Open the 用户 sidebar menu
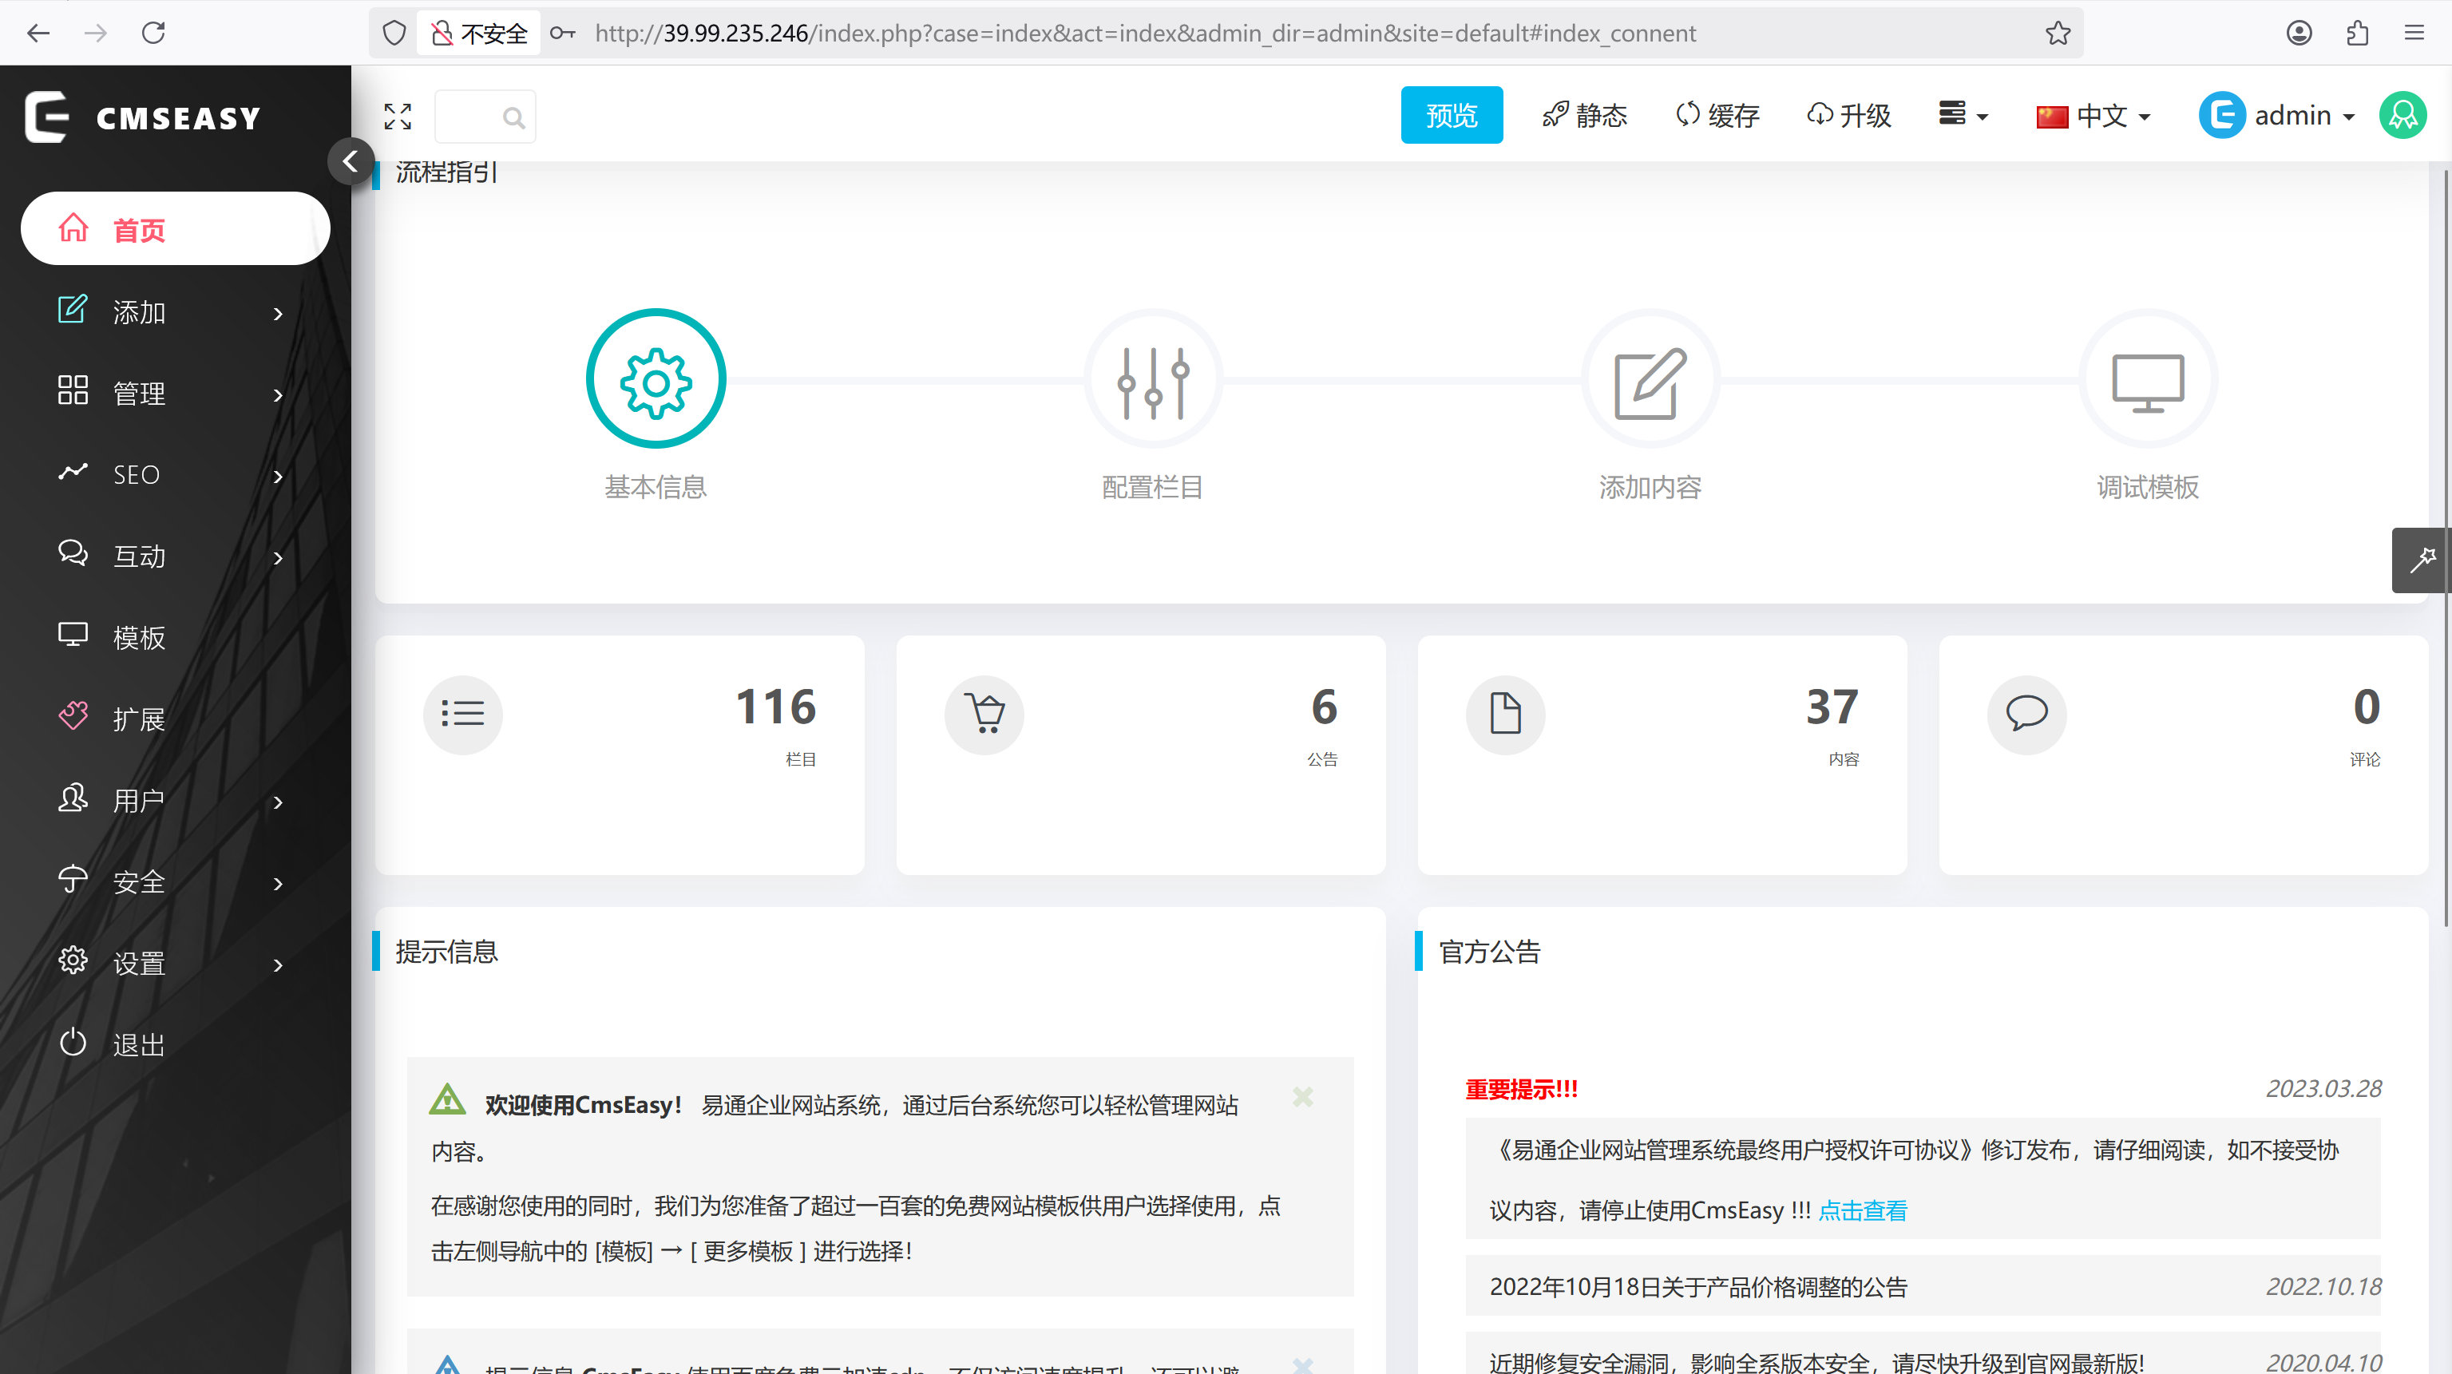The image size is (2452, 1374). 175,800
